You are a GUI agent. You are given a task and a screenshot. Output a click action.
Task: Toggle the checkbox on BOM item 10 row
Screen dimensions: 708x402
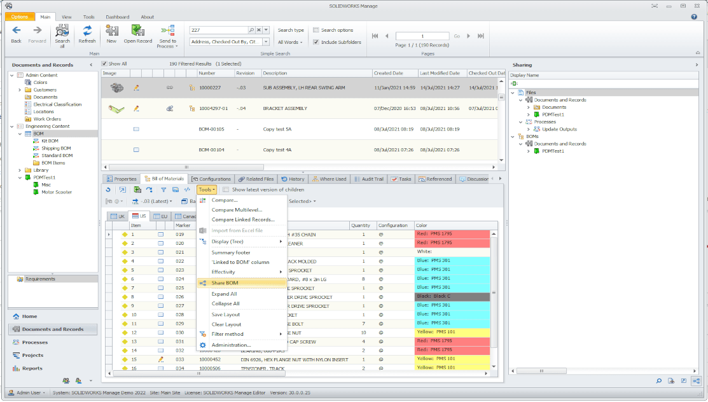coord(160,315)
